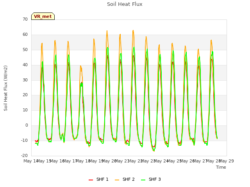Click the low orange peak near 40 on May 17
Viewport: 250px width, 187px height.
[81, 66]
